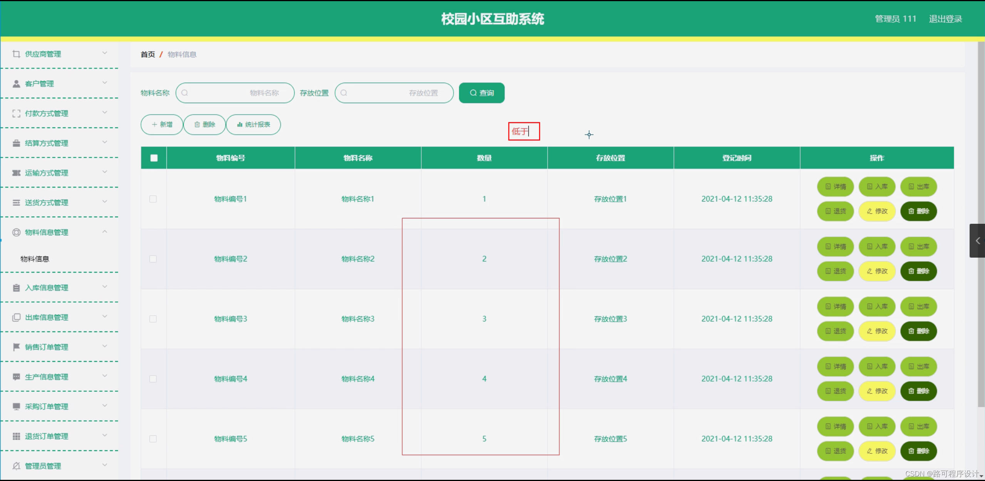Image resolution: width=985 pixels, height=481 pixels.
Task: Select the 供应商管理 supplier icon in sidebar
Action: click(16, 54)
